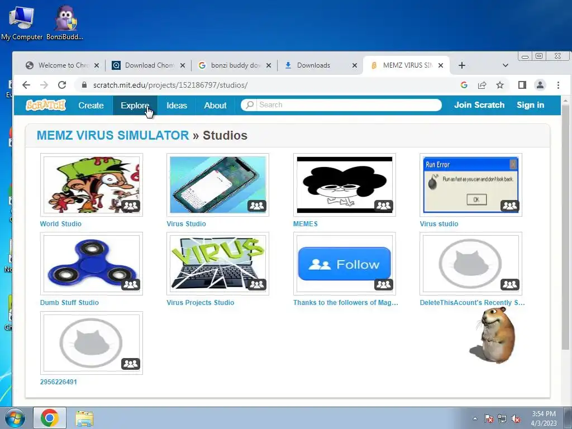The image size is (572, 429).
Task: Open the About menu item
Action: pyautogui.click(x=215, y=105)
